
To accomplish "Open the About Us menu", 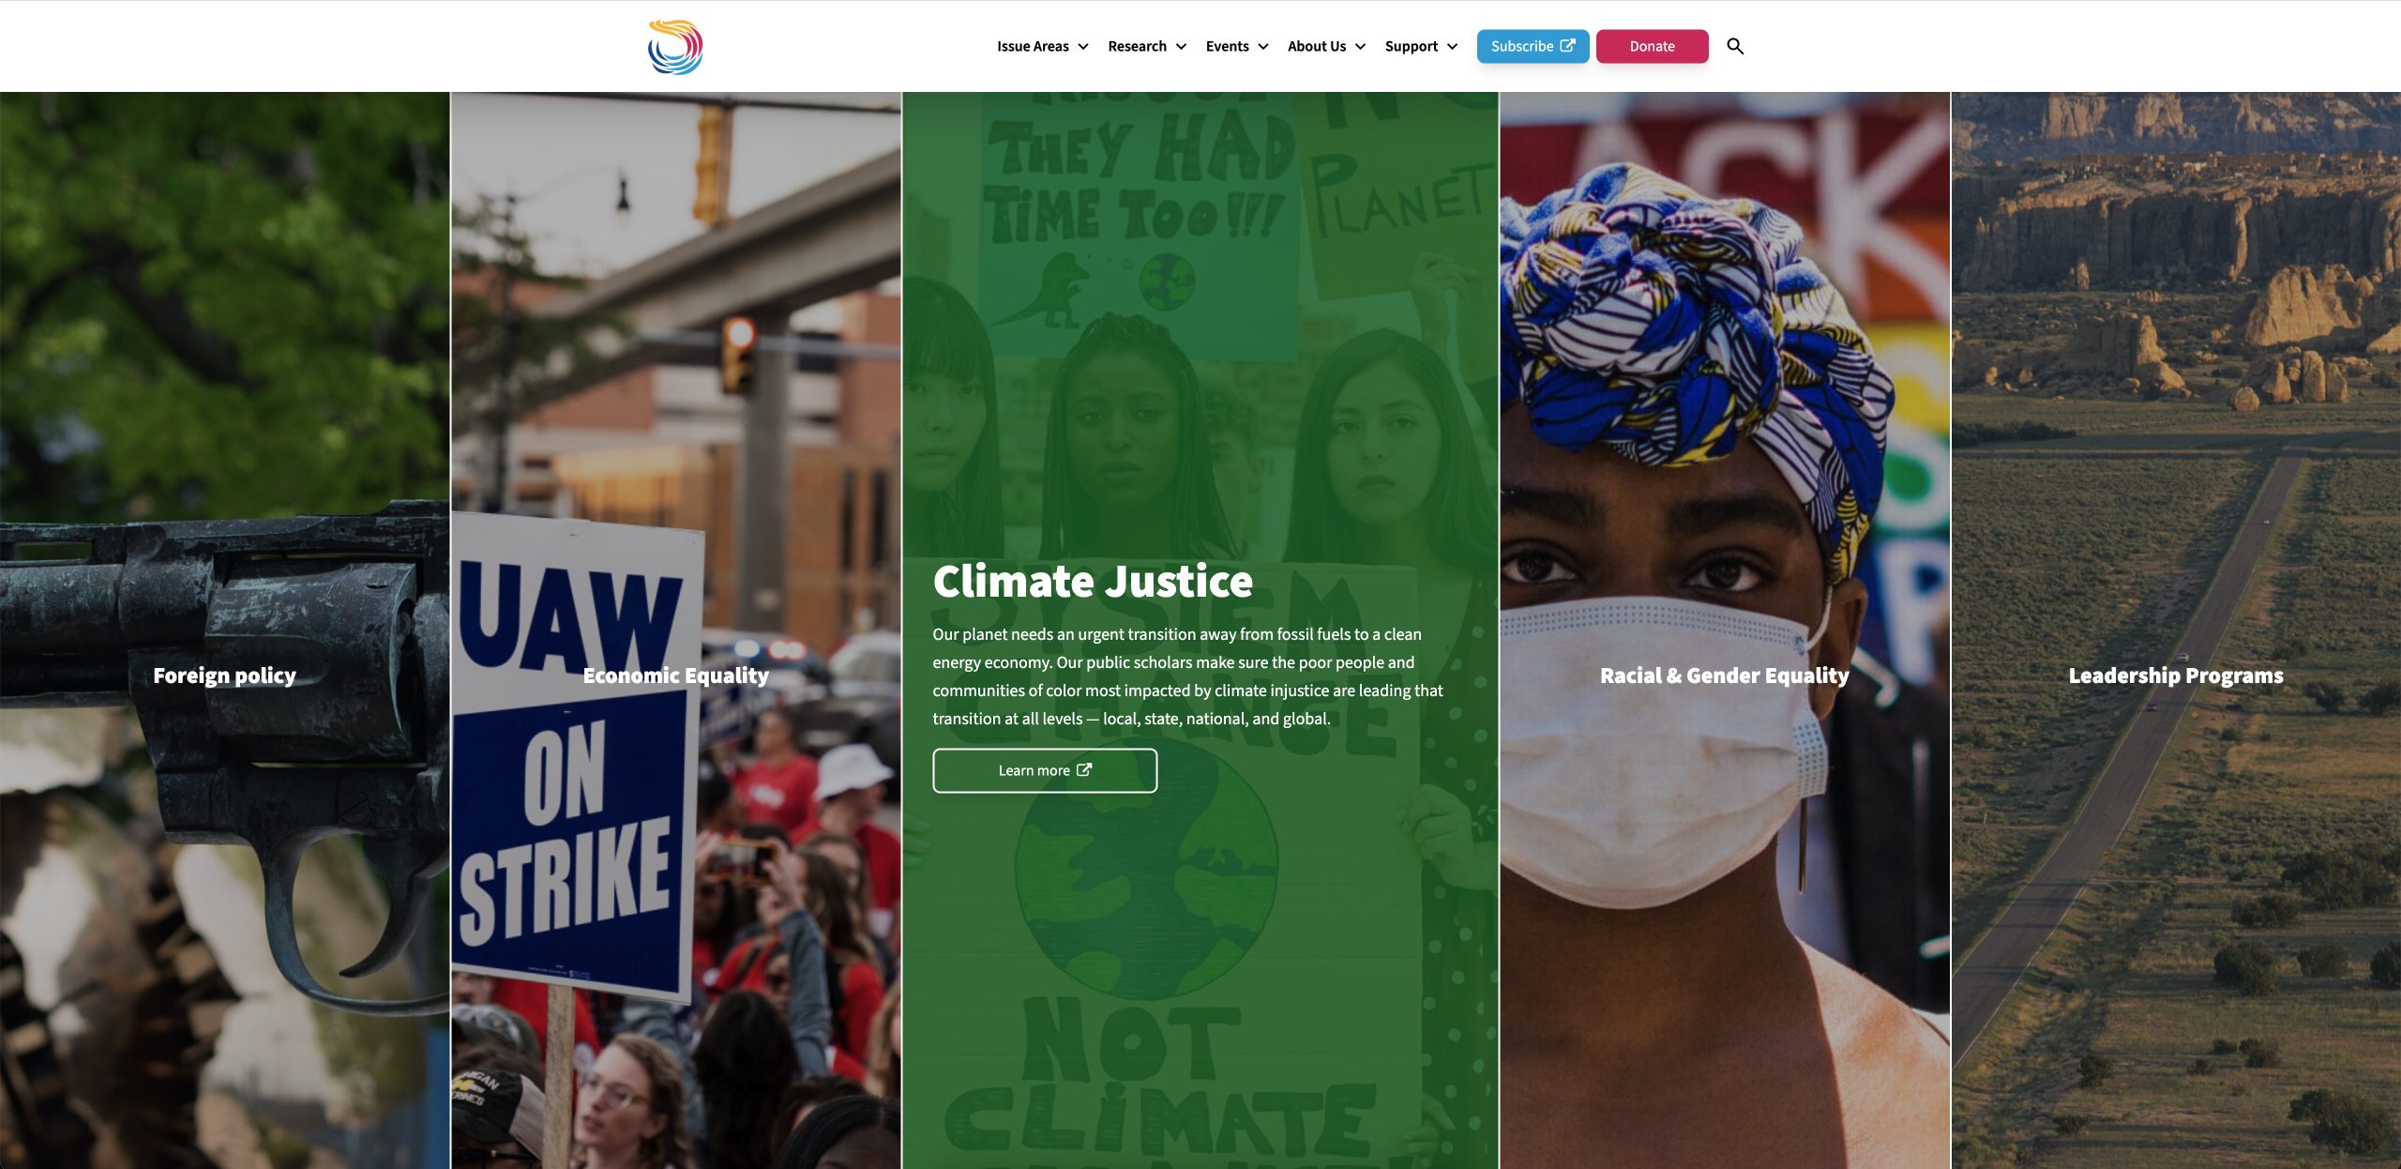I will click(x=1317, y=46).
